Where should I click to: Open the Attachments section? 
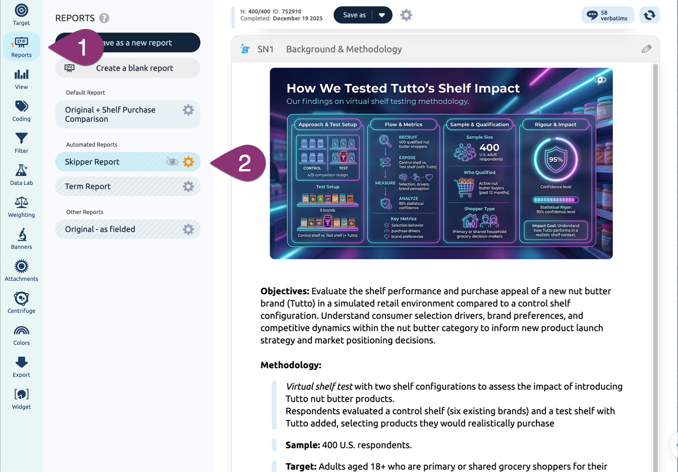[x=21, y=271]
